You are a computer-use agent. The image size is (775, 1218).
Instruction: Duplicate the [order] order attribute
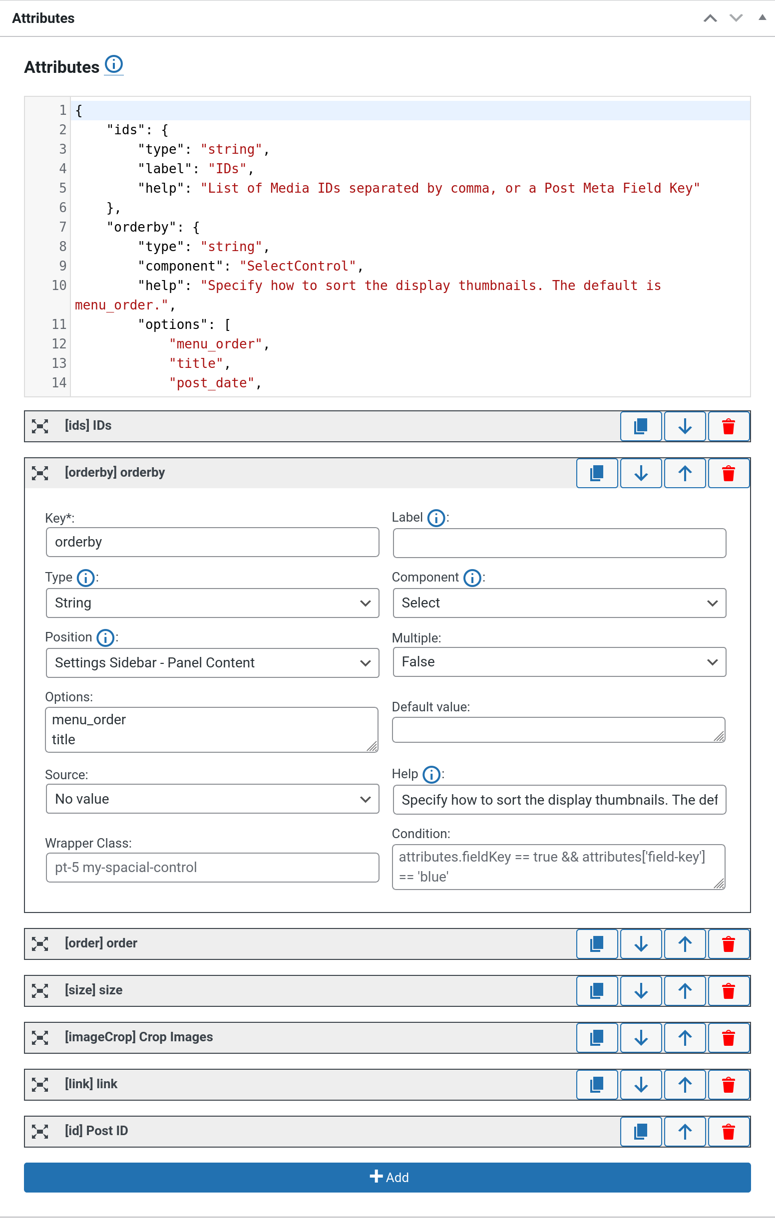click(x=597, y=944)
